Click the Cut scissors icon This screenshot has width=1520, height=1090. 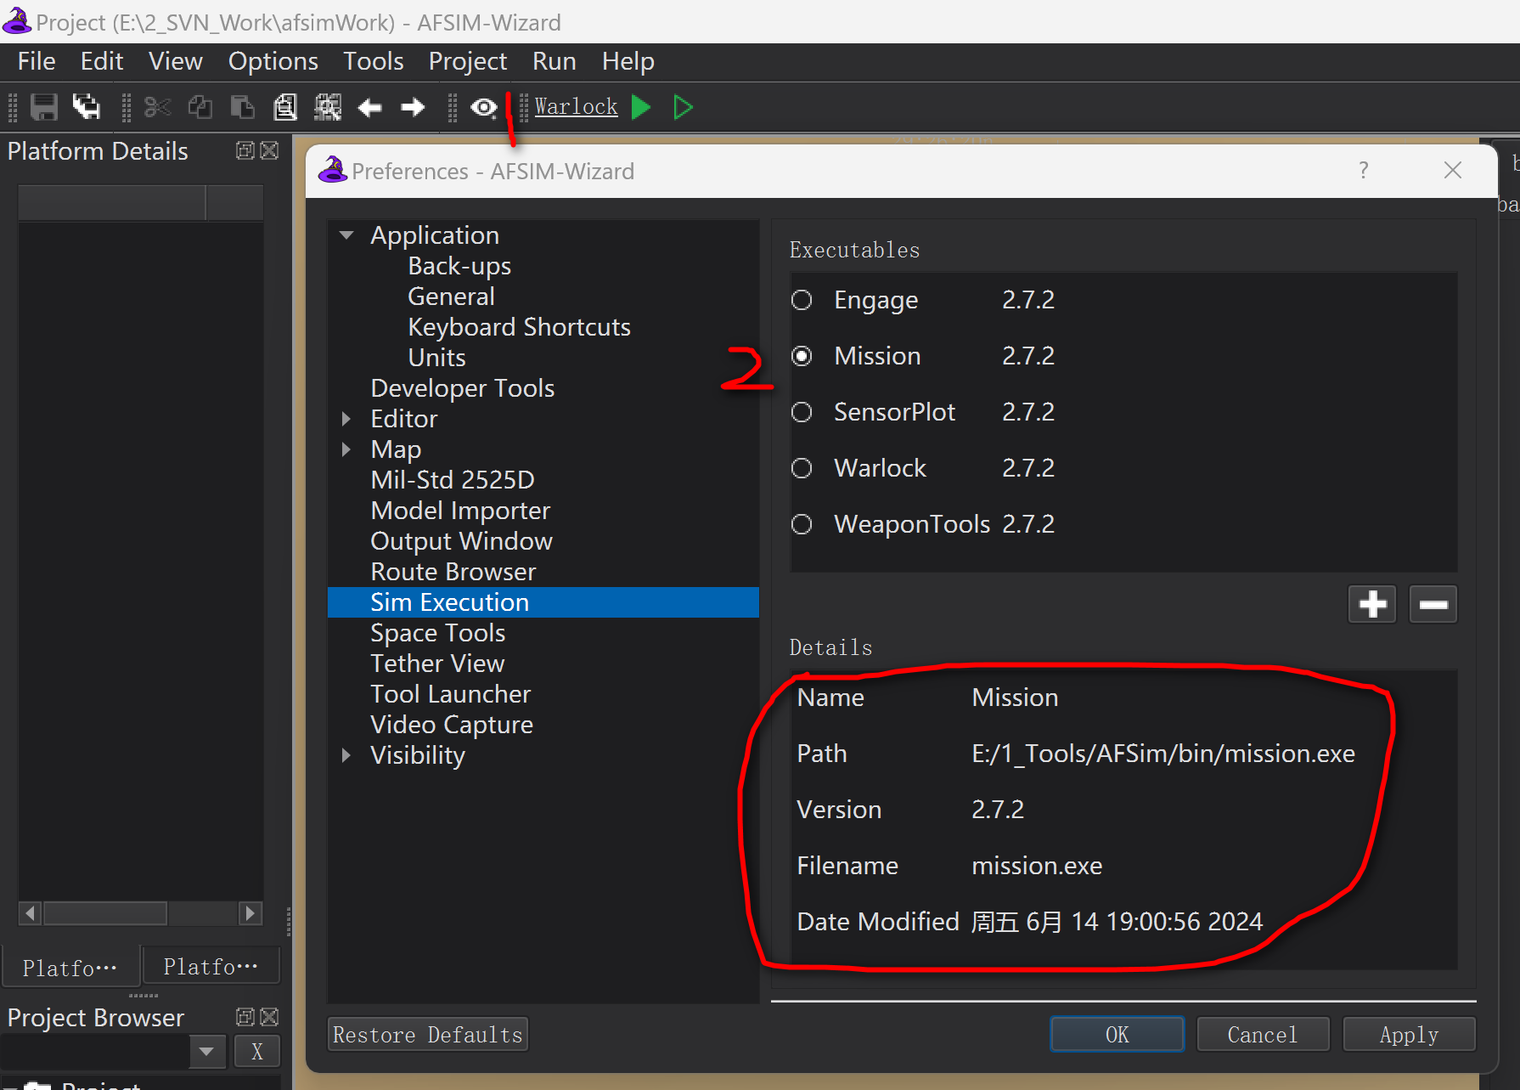pyautogui.click(x=157, y=107)
